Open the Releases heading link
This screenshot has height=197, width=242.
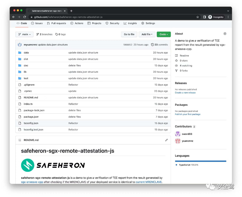click(181, 83)
